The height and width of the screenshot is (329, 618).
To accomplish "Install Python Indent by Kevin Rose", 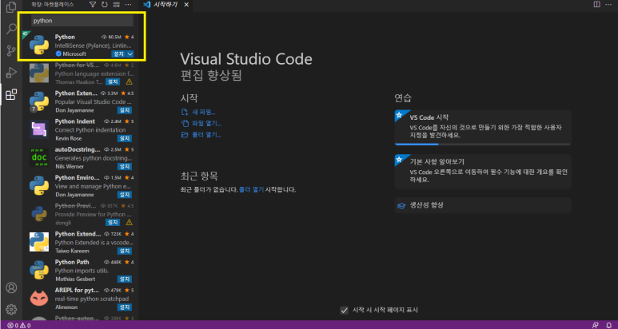I will pyautogui.click(x=125, y=138).
